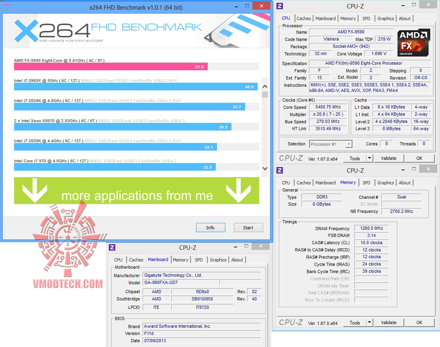Click the motherboard Model field 'GA-990FXA-UD7'

180,282
